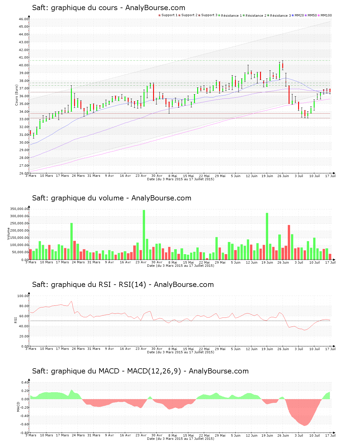
Task: Click '26 Juin' date on price chart axis
Action: click(283, 176)
